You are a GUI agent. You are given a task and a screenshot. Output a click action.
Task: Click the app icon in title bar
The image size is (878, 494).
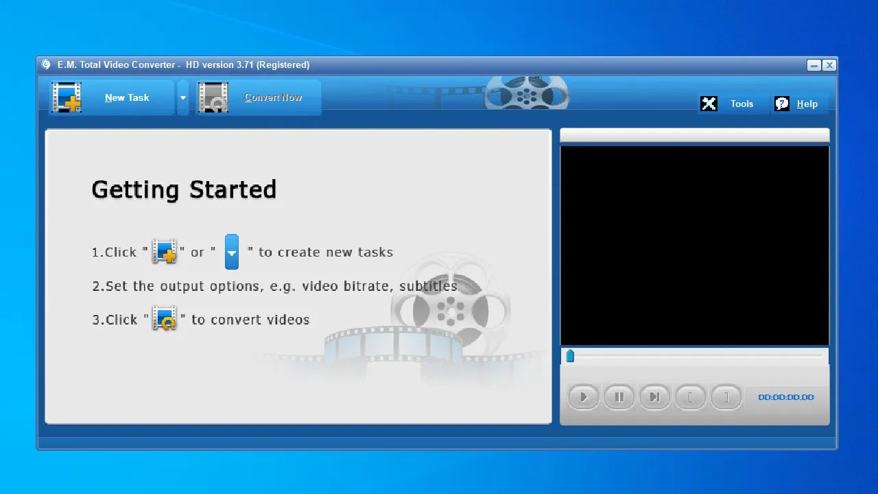click(46, 64)
